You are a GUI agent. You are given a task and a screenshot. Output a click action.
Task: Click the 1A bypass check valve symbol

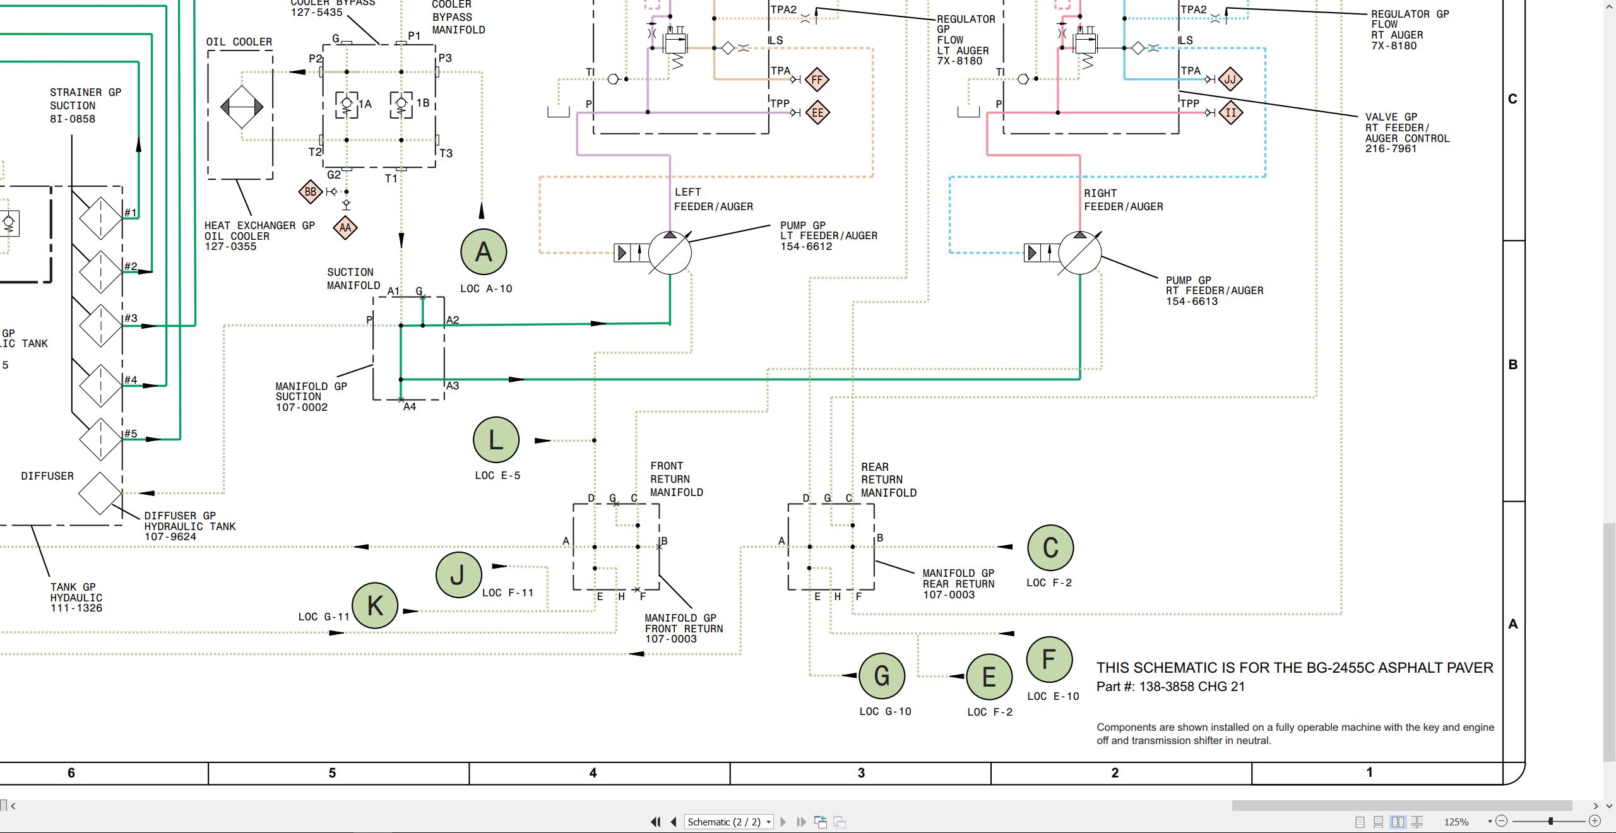click(x=347, y=105)
